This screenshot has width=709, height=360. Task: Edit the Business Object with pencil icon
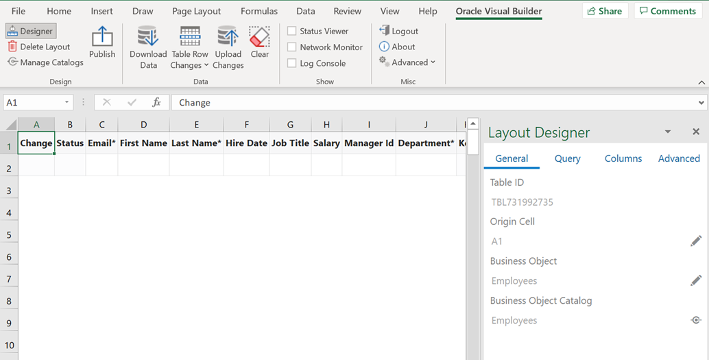click(696, 280)
